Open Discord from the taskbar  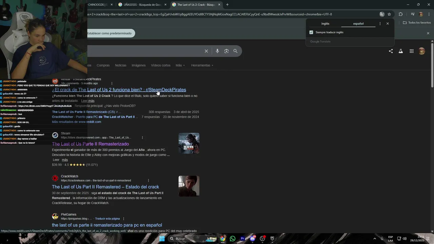pos(252,239)
